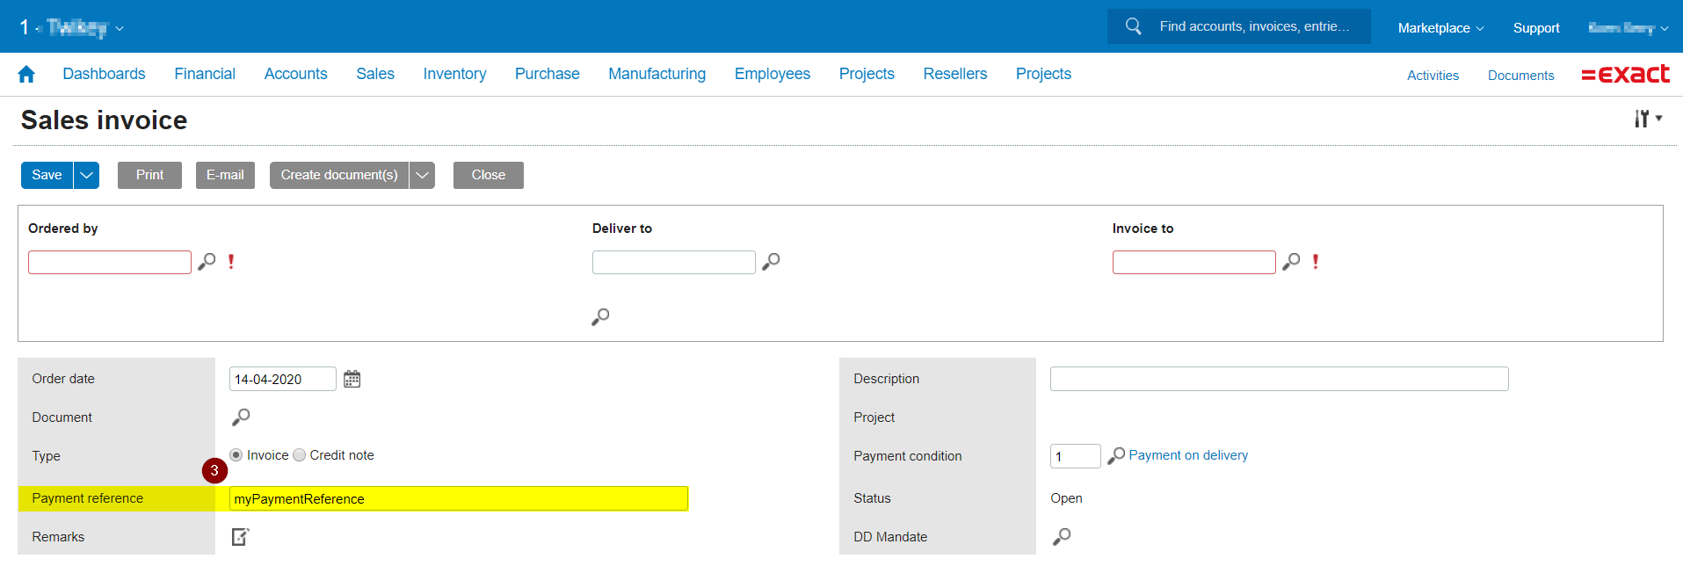Click the Invoice to lookup magnifier
Screen dimensions: 1683x566
[1291, 262]
